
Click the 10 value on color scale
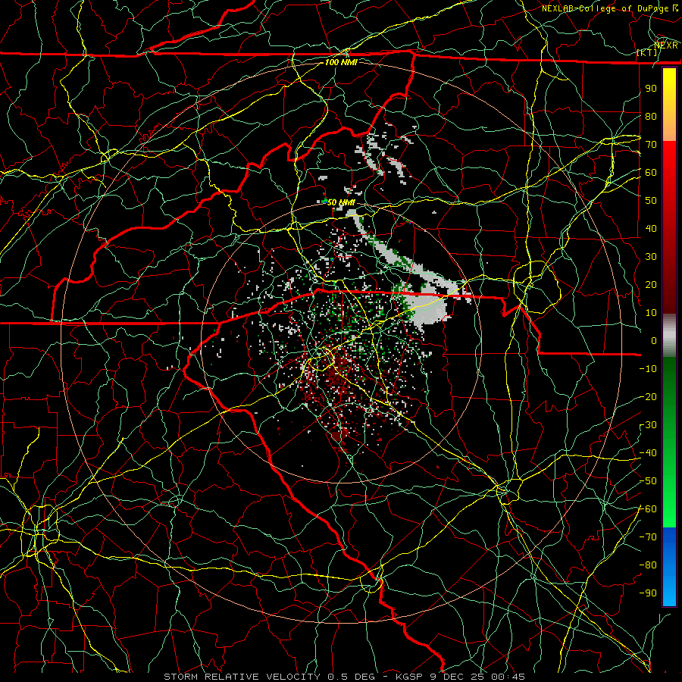[x=651, y=313]
